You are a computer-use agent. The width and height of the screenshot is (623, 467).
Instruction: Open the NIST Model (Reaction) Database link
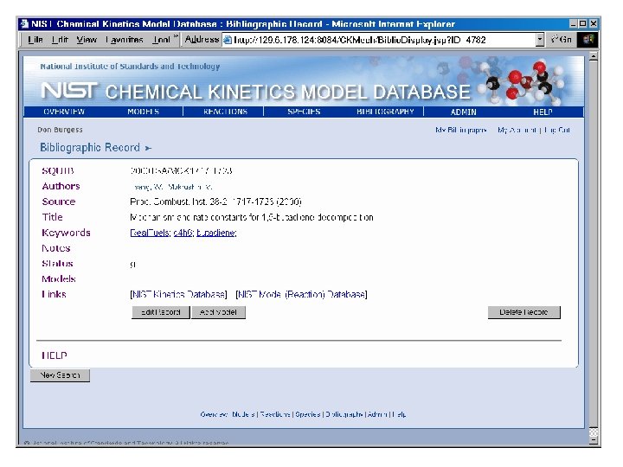tap(302, 294)
